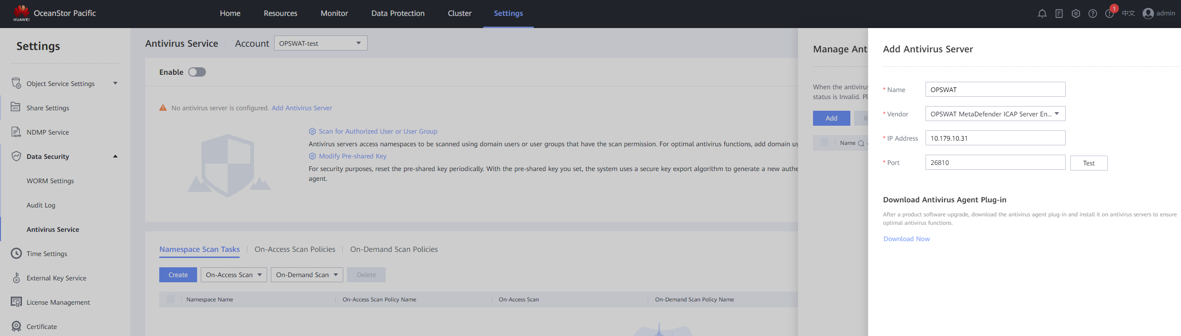The height and width of the screenshot is (336, 1181).
Task: Click the IP Address input field
Action: point(995,138)
